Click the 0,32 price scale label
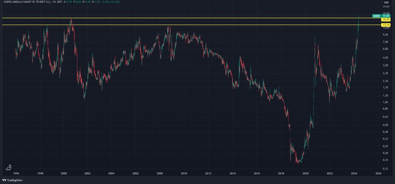This screenshot has width=395, height=184. click(386, 139)
